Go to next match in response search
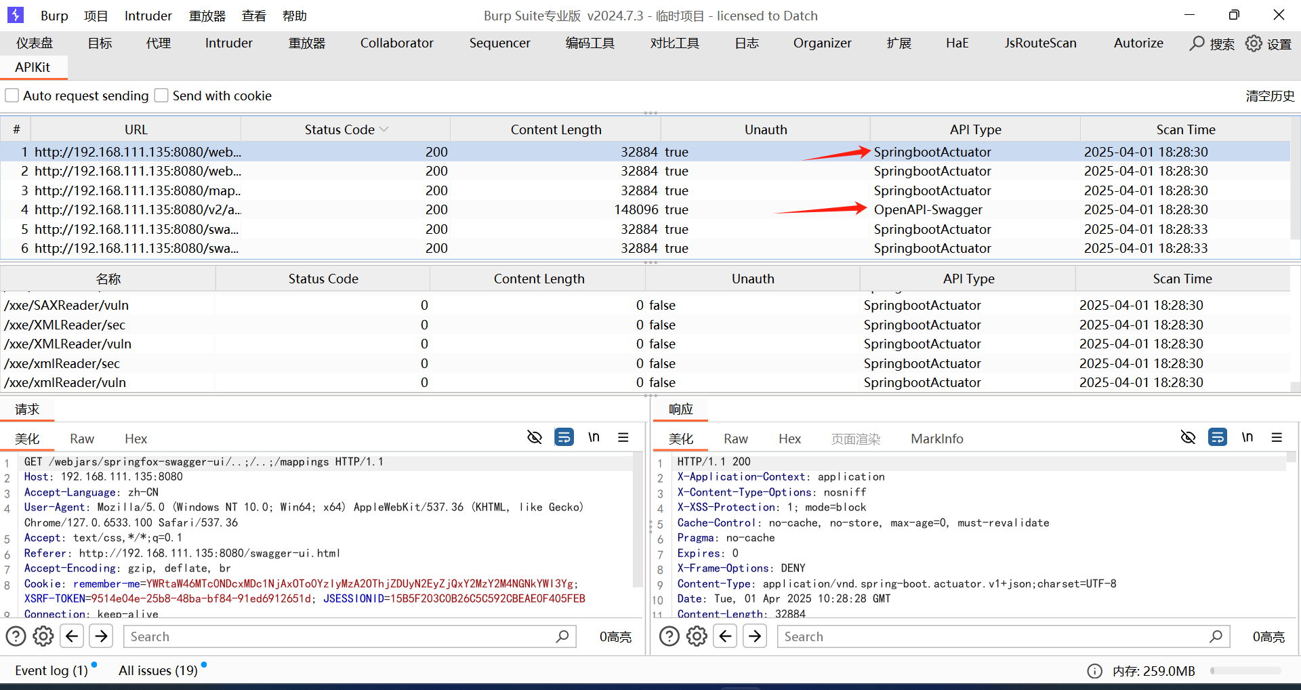1301x690 pixels. coord(754,636)
